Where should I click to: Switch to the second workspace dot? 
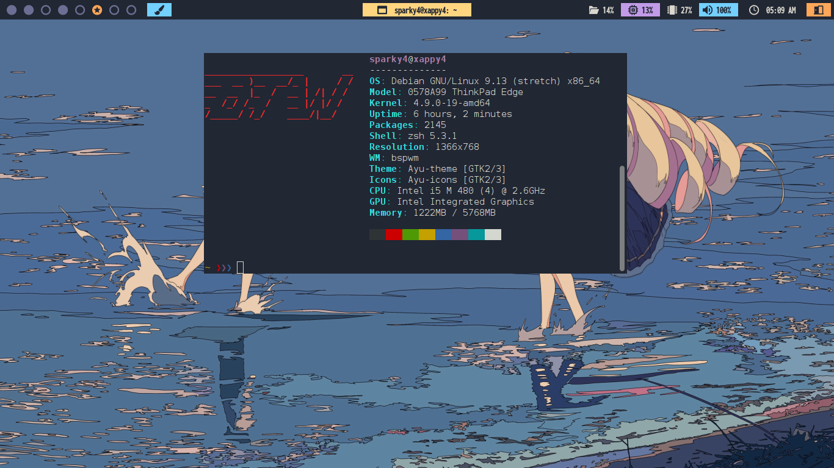coord(29,10)
